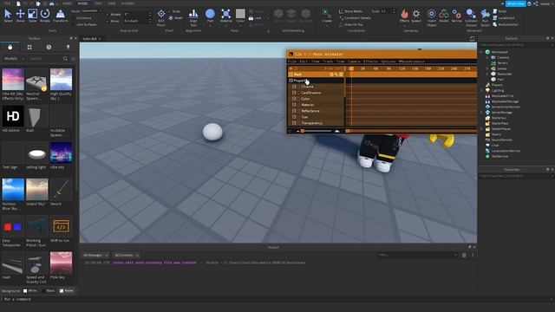Viewport: 555px width, 312px height.
Task: Click the Output filter field
Action: tap(417, 255)
